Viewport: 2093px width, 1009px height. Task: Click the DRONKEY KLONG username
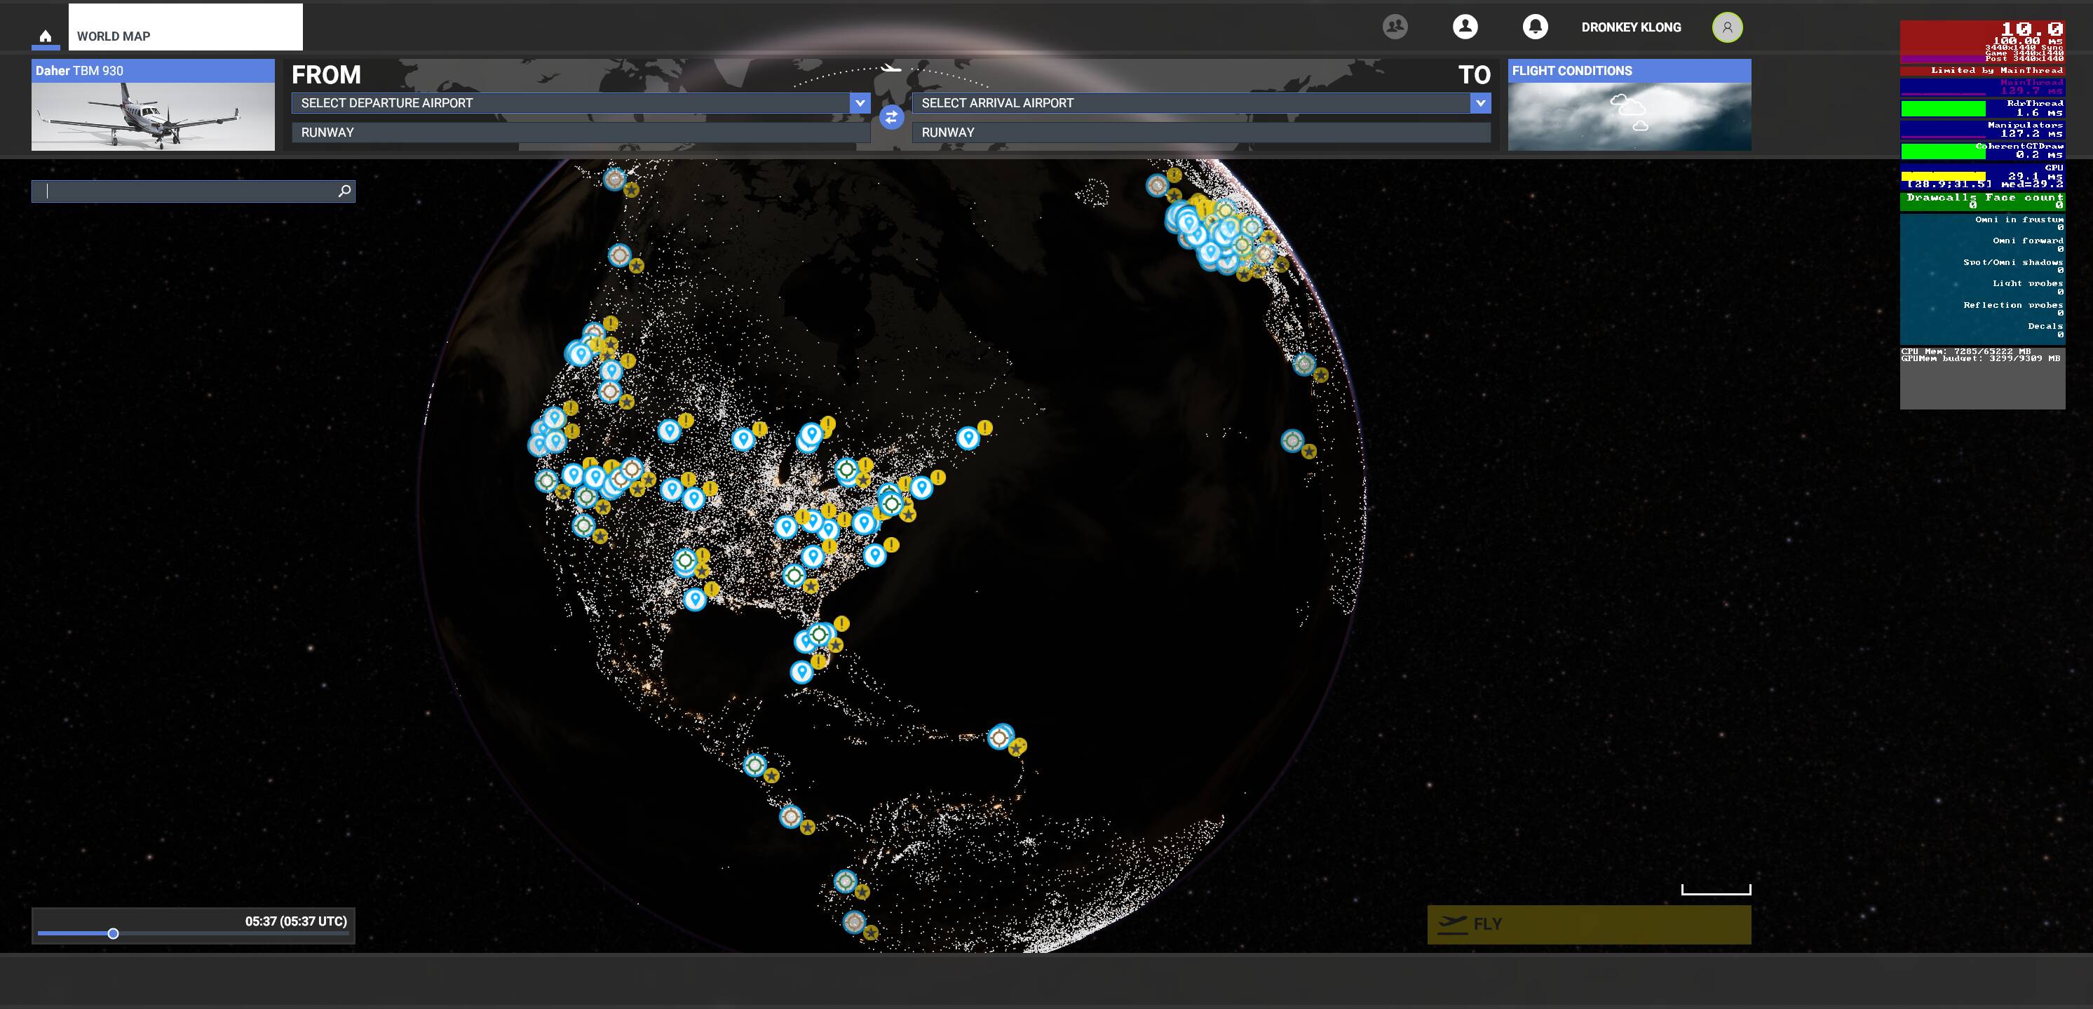pos(1631,27)
